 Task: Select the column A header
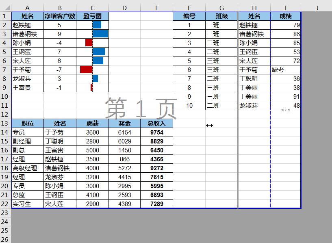click(x=28, y=8)
